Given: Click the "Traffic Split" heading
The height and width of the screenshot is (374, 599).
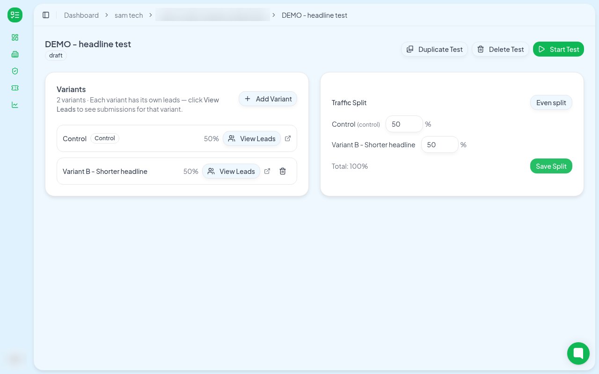Looking at the screenshot, I should tap(349, 102).
